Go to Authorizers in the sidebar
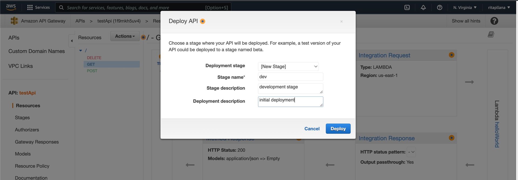This screenshot has height=180, width=518. [27, 130]
